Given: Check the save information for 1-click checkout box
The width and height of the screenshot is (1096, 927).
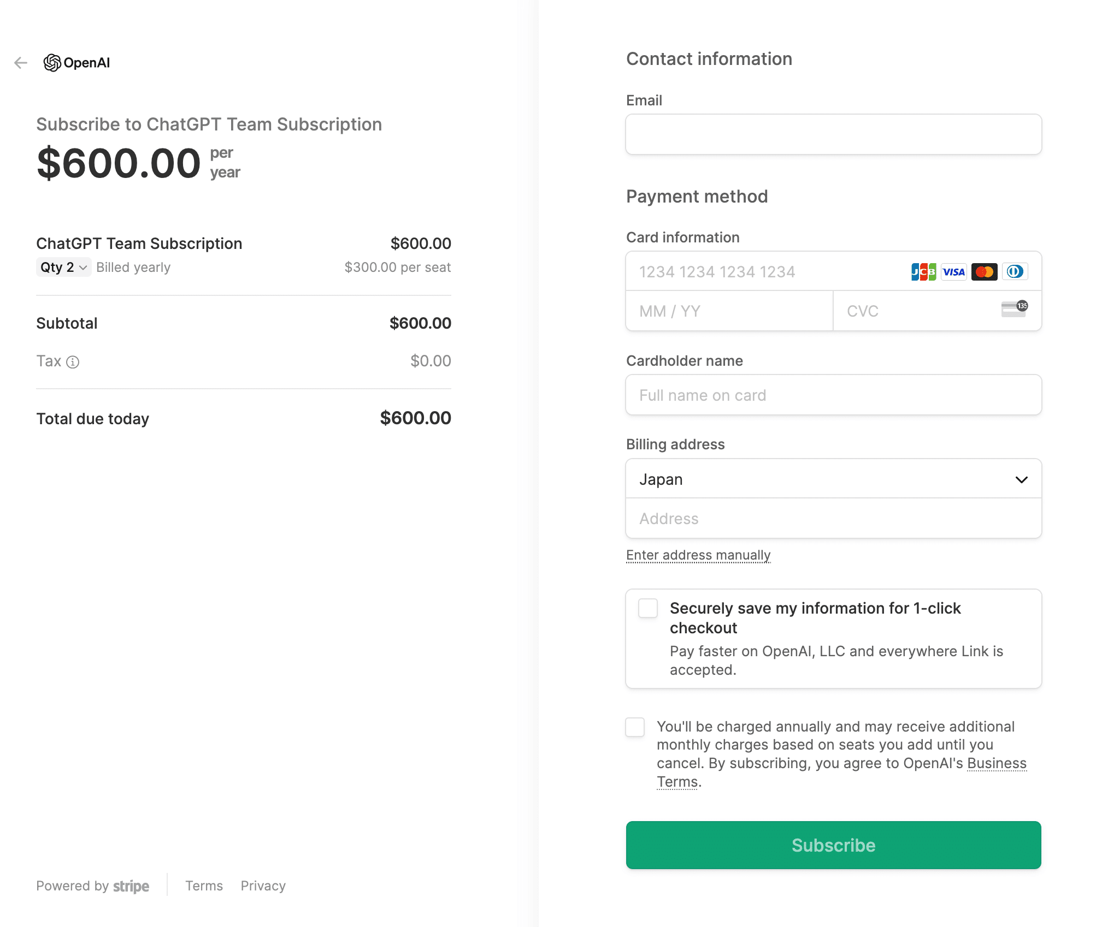Looking at the screenshot, I should pos(648,608).
